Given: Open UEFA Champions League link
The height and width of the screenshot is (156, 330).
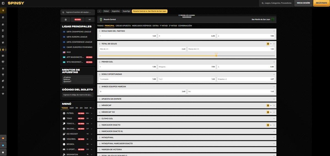Looking at the screenshot, I should (x=77, y=32).
